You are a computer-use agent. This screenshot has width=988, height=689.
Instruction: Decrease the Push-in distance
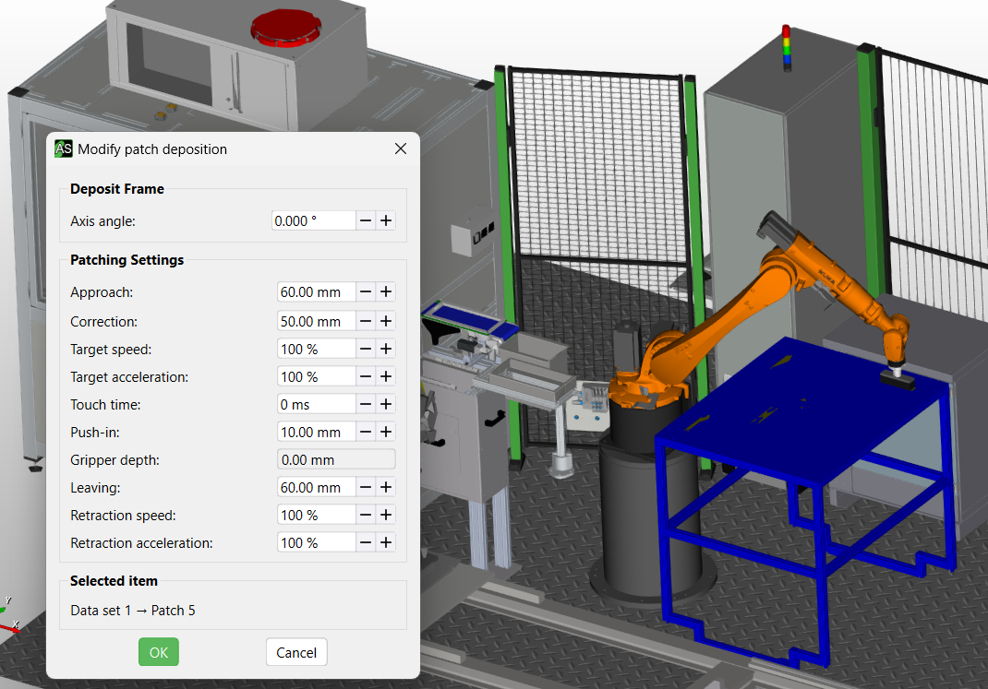point(366,432)
